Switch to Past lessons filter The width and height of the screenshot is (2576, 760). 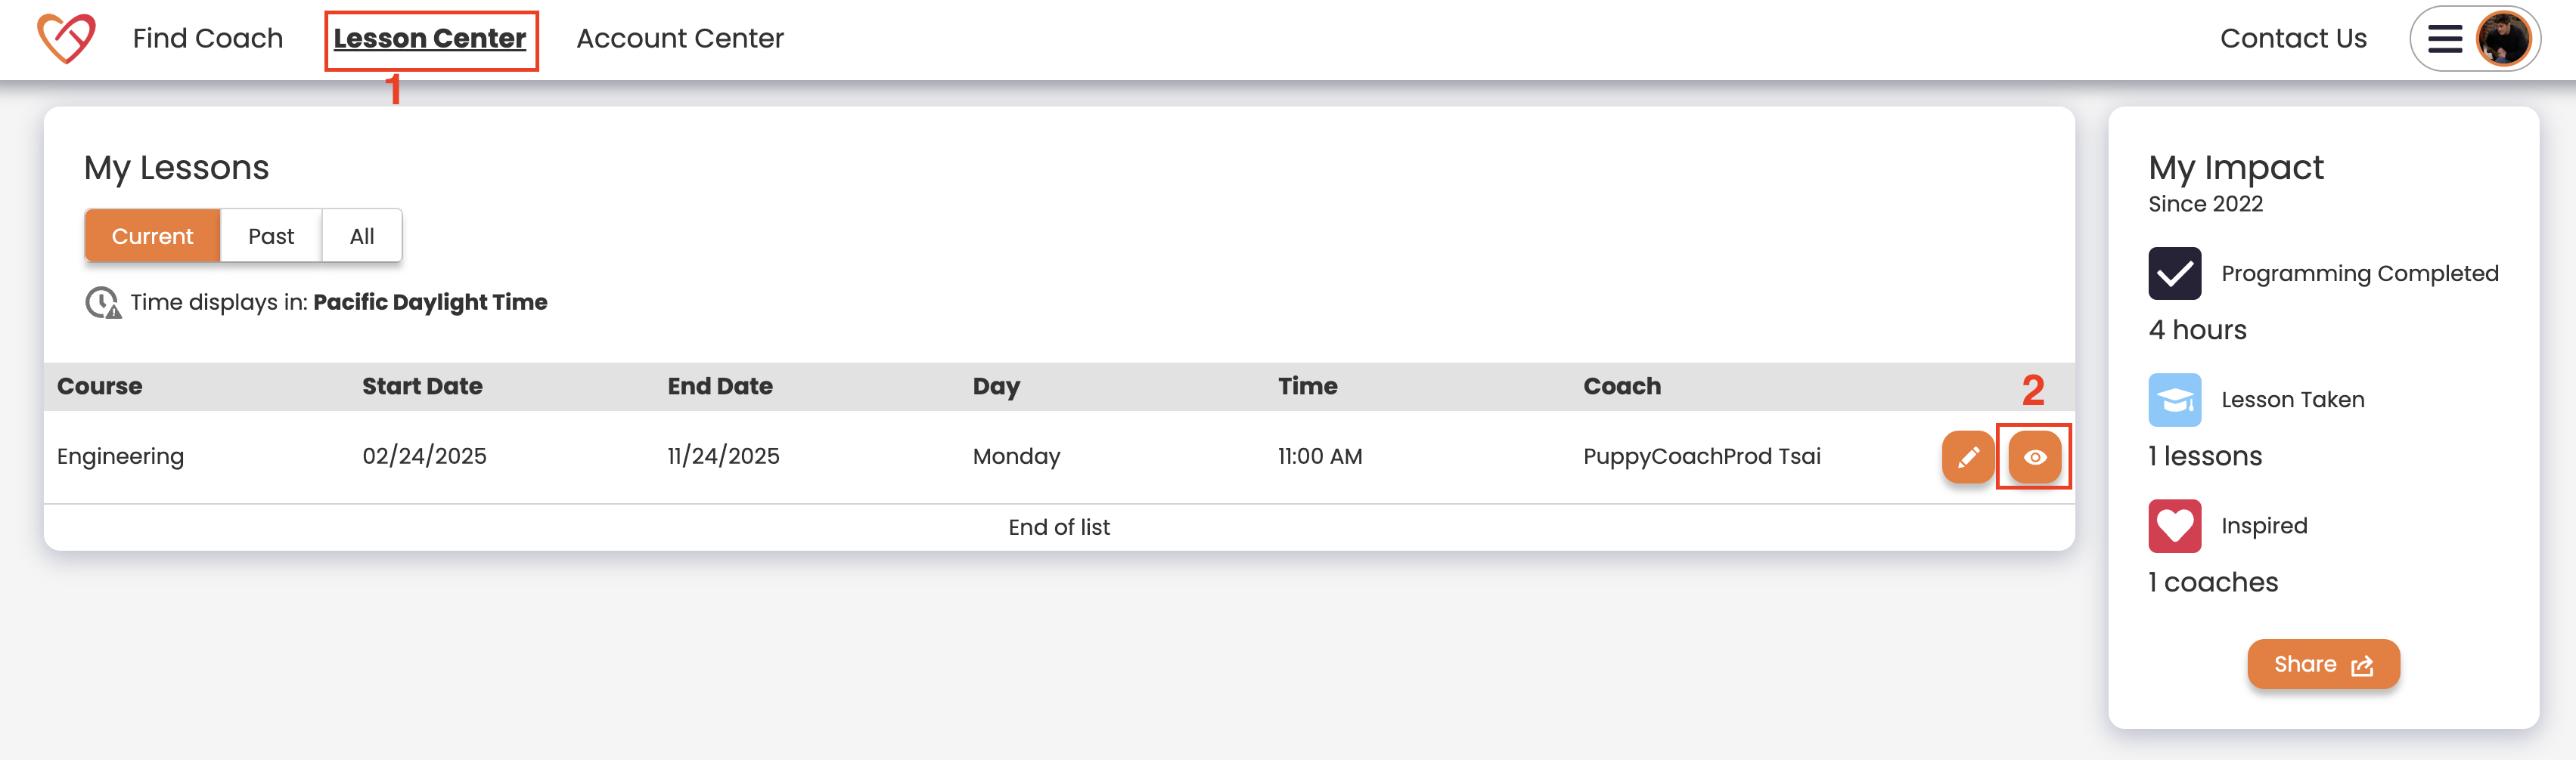pyautogui.click(x=271, y=236)
